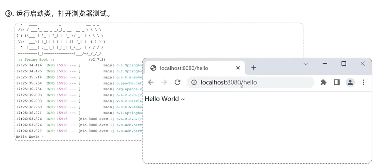
Task: Click the Hello World ~ page text
Action: pyautogui.click(x=165, y=99)
